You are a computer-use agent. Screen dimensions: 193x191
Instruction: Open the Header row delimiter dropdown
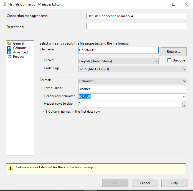[184, 97]
